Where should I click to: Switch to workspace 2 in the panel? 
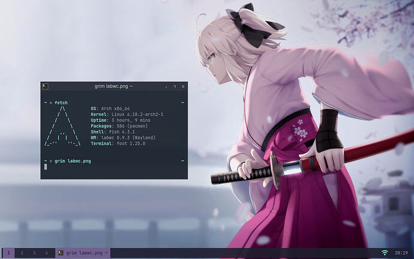pyautogui.click(x=22, y=253)
